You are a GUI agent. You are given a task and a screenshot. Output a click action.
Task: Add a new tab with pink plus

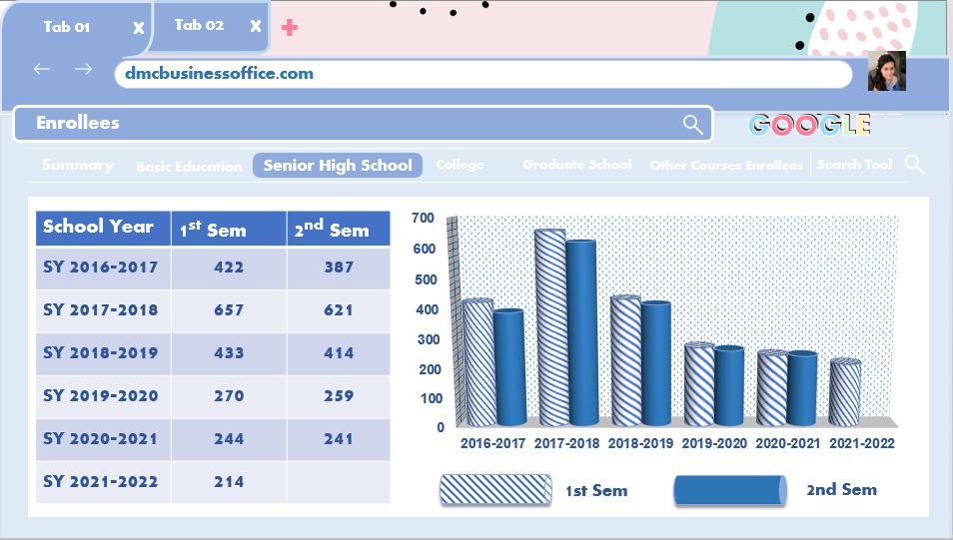point(290,27)
